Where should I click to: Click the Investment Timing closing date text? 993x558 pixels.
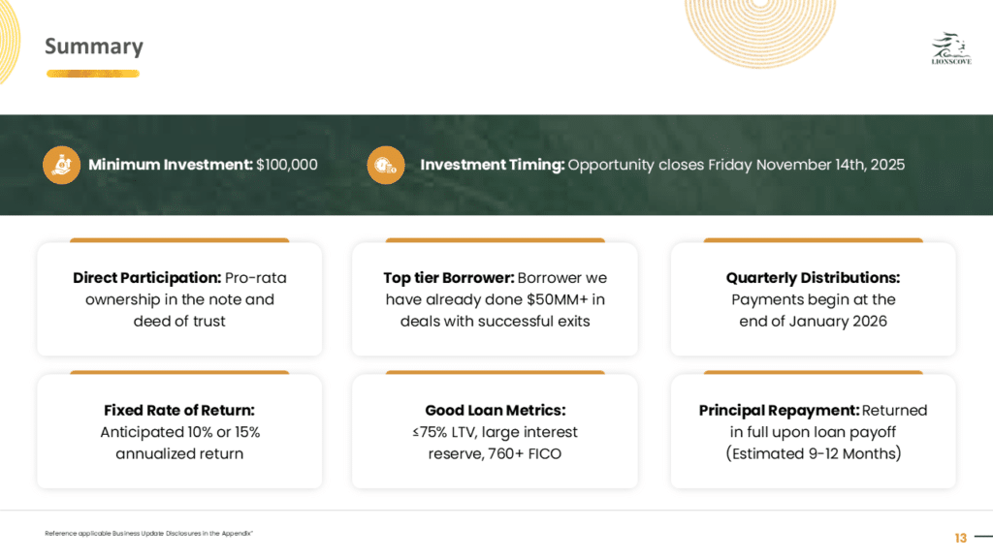pos(662,165)
